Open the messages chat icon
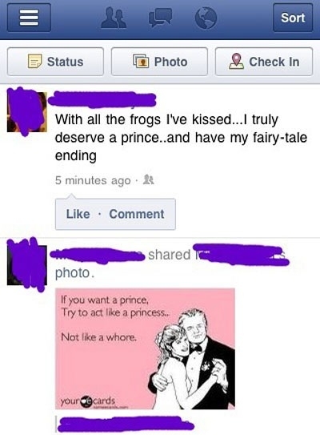The width and height of the screenshot is (320, 435). (160, 18)
